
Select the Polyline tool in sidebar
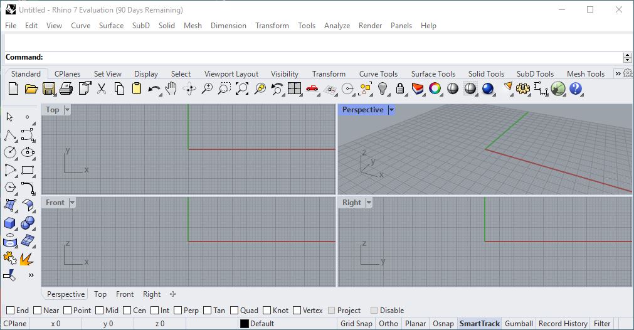pyautogui.click(x=10, y=135)
